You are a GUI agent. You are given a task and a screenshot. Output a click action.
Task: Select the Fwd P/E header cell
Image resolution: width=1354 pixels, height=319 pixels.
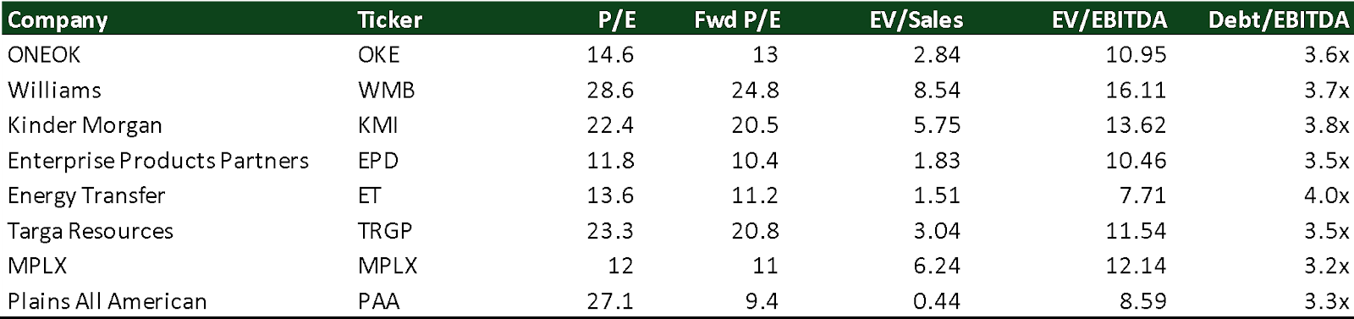point(736,20)
